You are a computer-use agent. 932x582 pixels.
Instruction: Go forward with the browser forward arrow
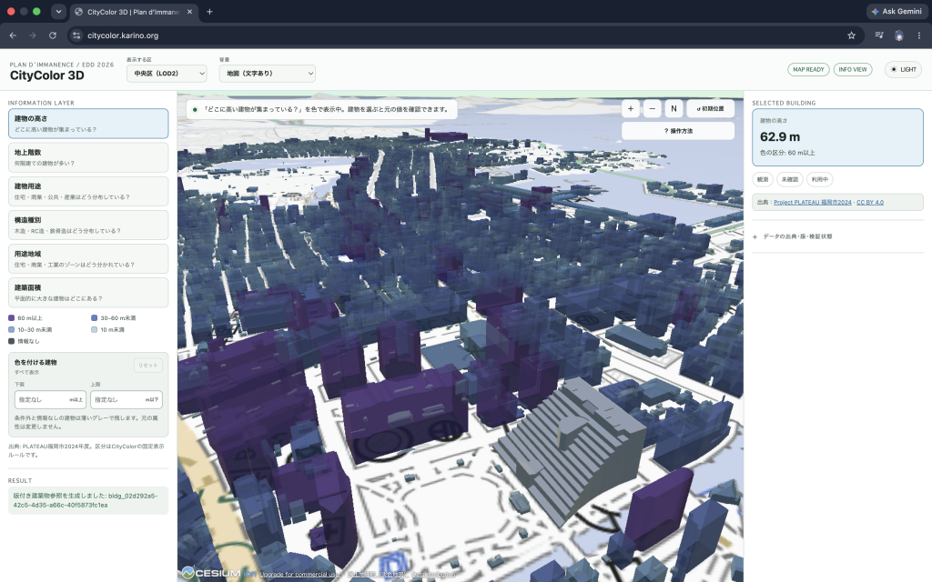click(33, 35)
